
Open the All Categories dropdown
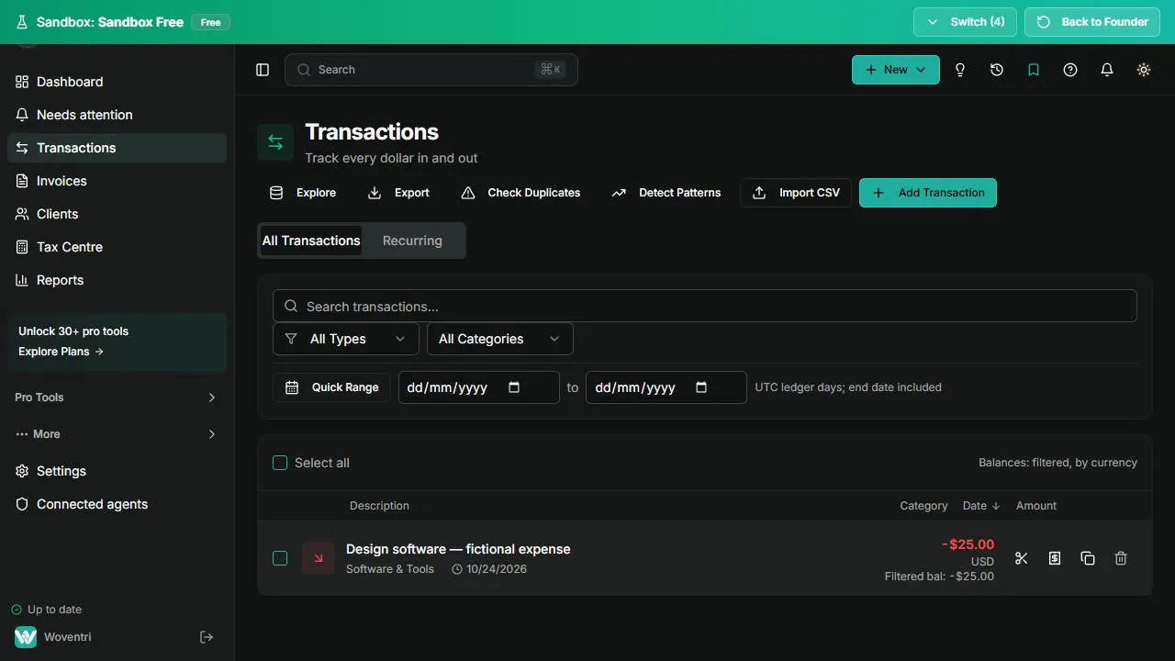coord(500,339)
